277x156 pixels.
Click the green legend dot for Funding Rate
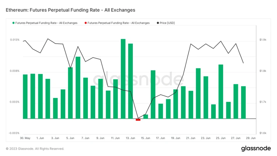click(14, 23)
